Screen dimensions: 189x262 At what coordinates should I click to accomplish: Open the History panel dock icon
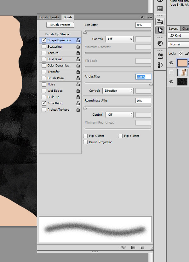[x=160, y=65]
